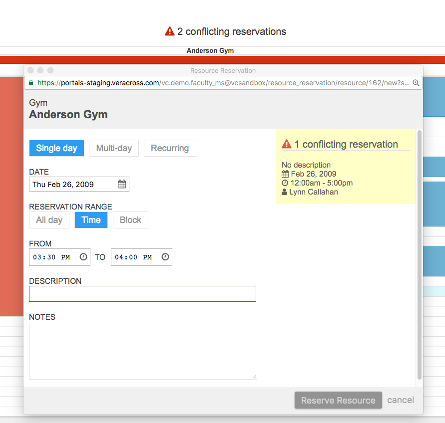Click the clock icon in the FROM time field
The image size is (445, 423).
[x=83, y=257]
